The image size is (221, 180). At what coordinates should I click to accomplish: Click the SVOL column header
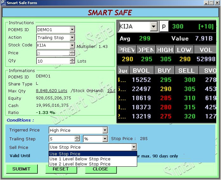(x=207, y=70)
